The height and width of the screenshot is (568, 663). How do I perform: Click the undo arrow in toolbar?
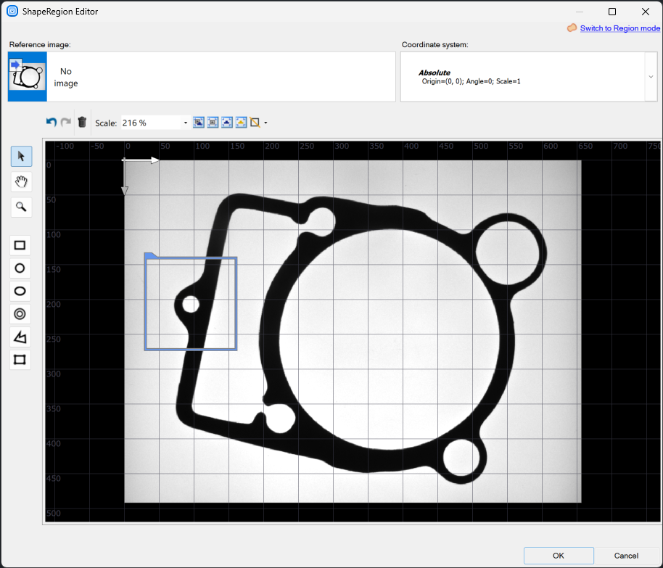51,123
